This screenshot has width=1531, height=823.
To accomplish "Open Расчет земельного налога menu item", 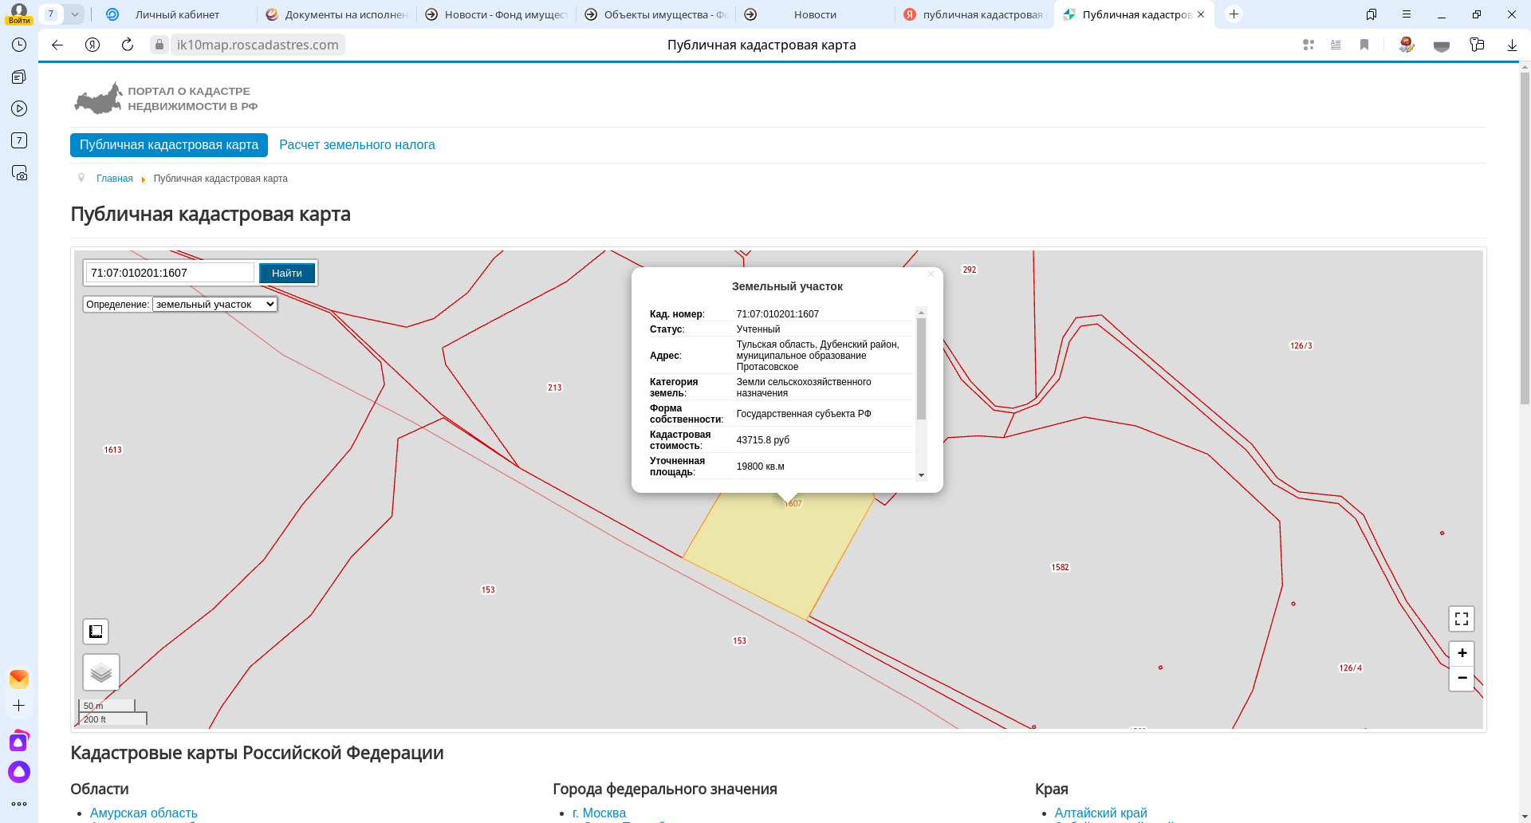I will point(356,145).
